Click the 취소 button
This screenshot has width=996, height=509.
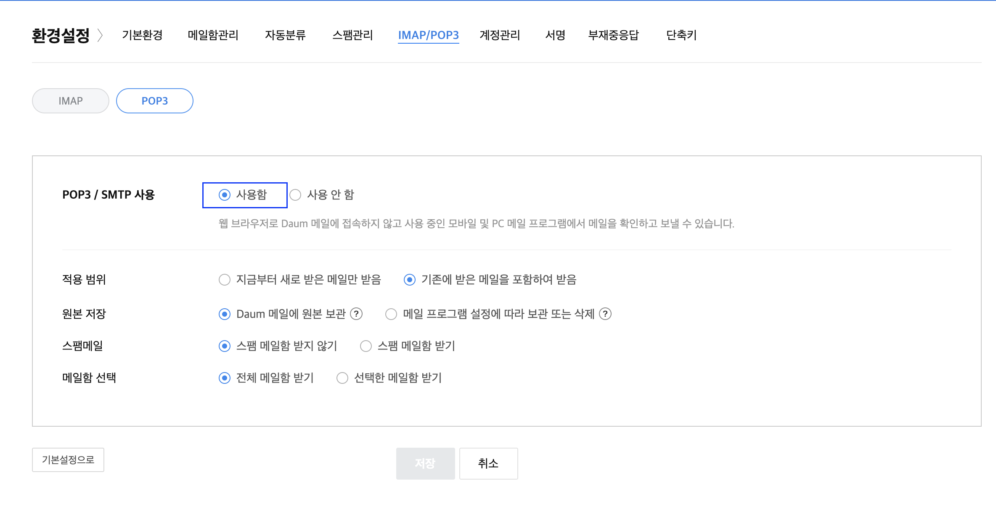click(x=488, y=463)
